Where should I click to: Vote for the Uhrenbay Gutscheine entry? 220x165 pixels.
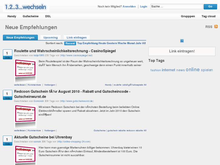pyautogui.click(x=8, y=144)
